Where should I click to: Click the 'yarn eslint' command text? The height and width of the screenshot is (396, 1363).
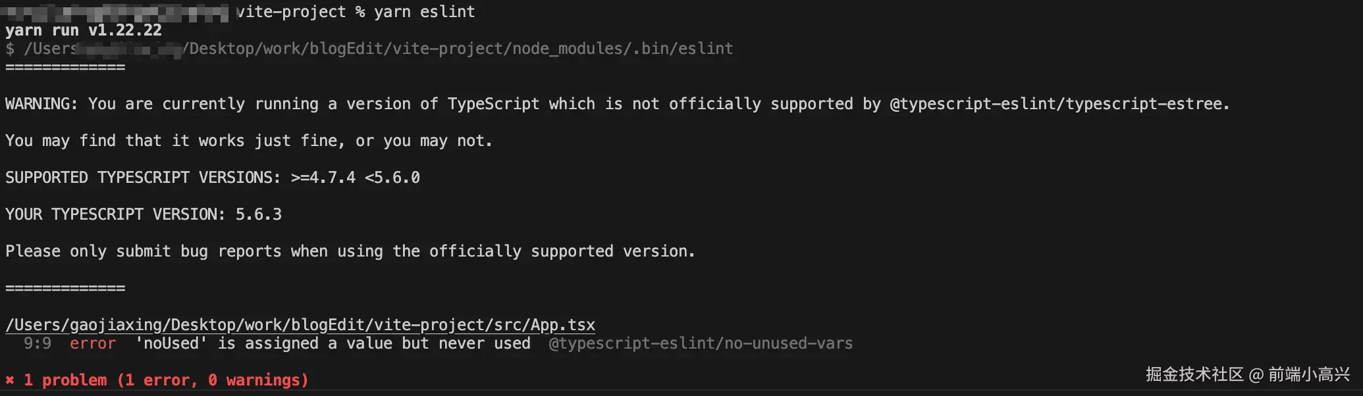[424, 12]
